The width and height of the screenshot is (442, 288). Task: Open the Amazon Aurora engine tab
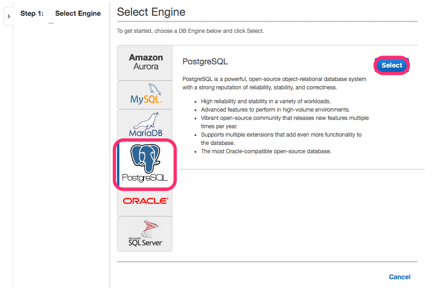[144, 63]
